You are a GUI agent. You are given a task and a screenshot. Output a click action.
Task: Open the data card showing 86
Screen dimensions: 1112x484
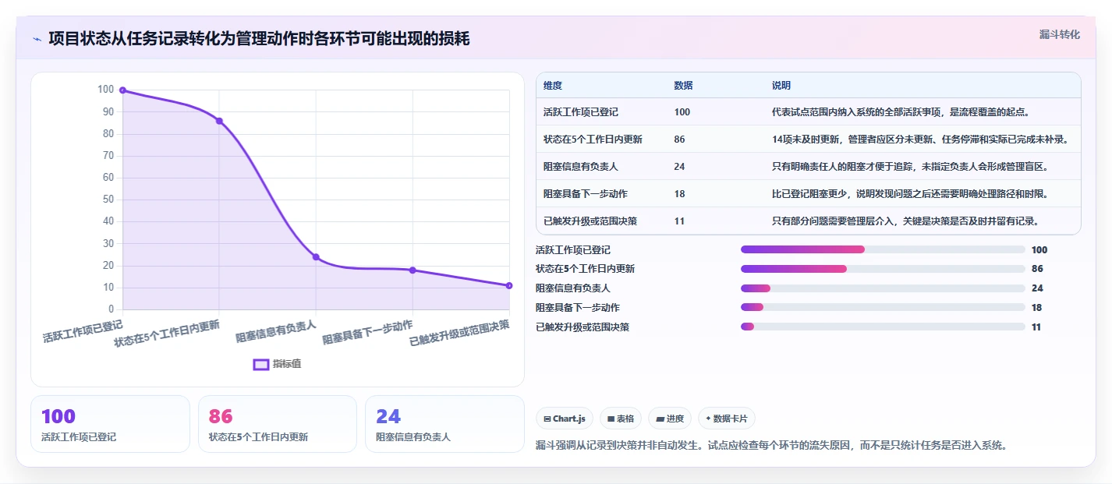coord(278,424)
